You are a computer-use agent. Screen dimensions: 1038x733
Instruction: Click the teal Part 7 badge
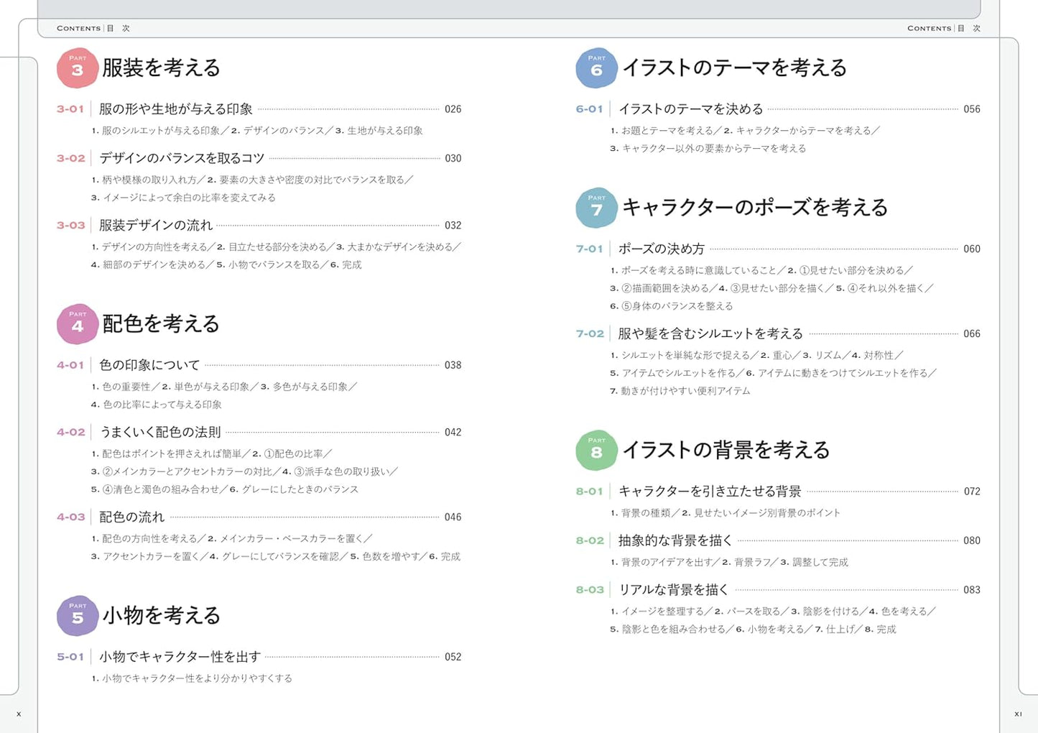pos(596,208)
